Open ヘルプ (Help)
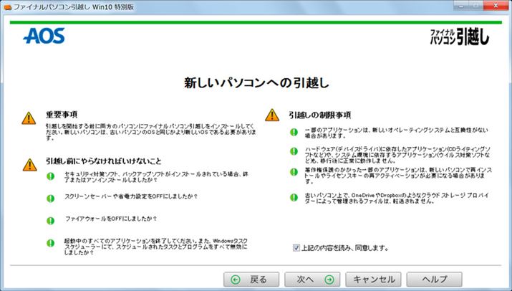 click(434, 280)
